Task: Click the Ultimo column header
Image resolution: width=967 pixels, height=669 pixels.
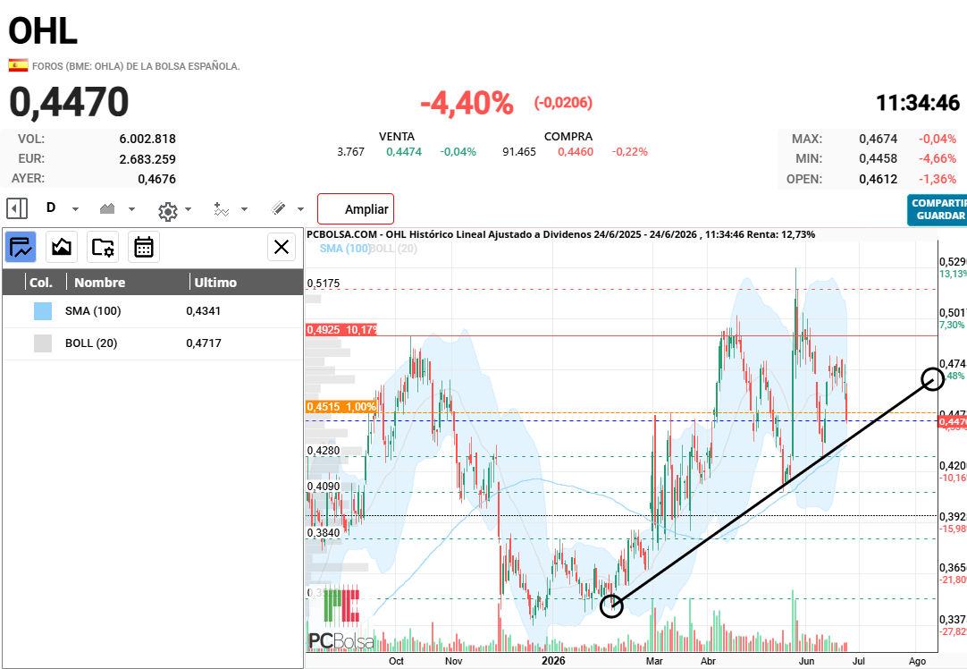Action: click(x=215, y=283)
